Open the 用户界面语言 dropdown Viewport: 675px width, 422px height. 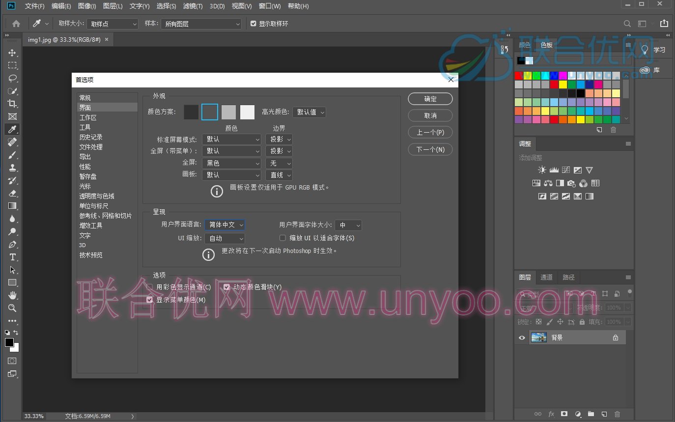tap(225, 225)
